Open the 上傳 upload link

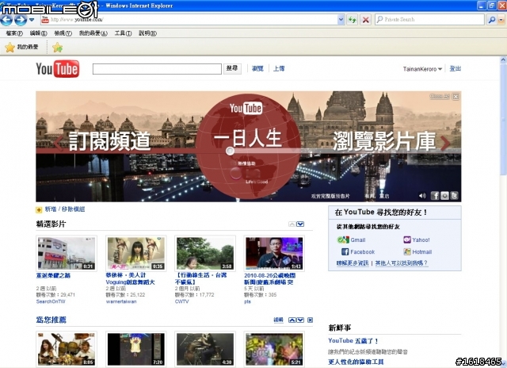coord(279,68)
